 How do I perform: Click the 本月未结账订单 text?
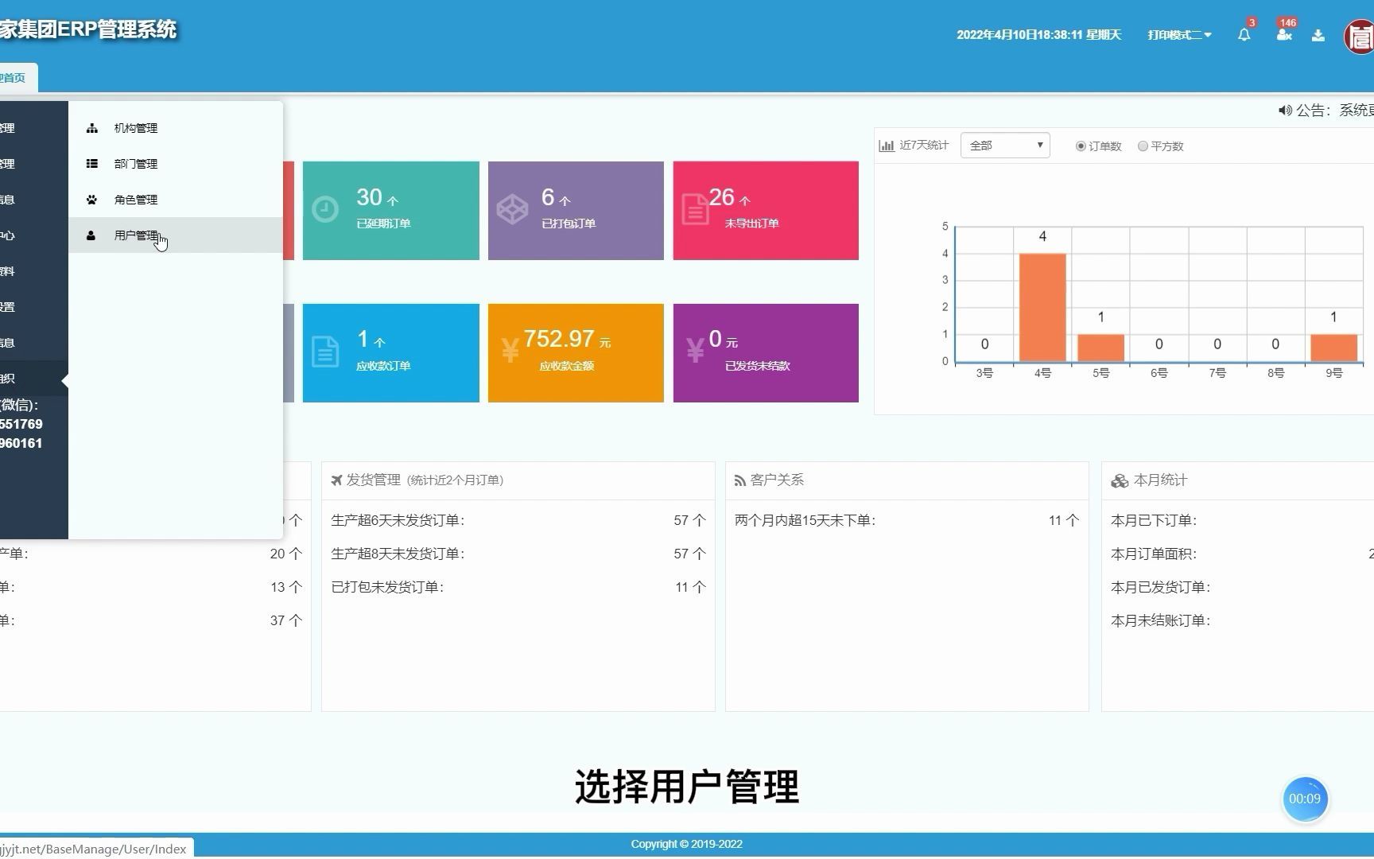(x=1161, y=620)
